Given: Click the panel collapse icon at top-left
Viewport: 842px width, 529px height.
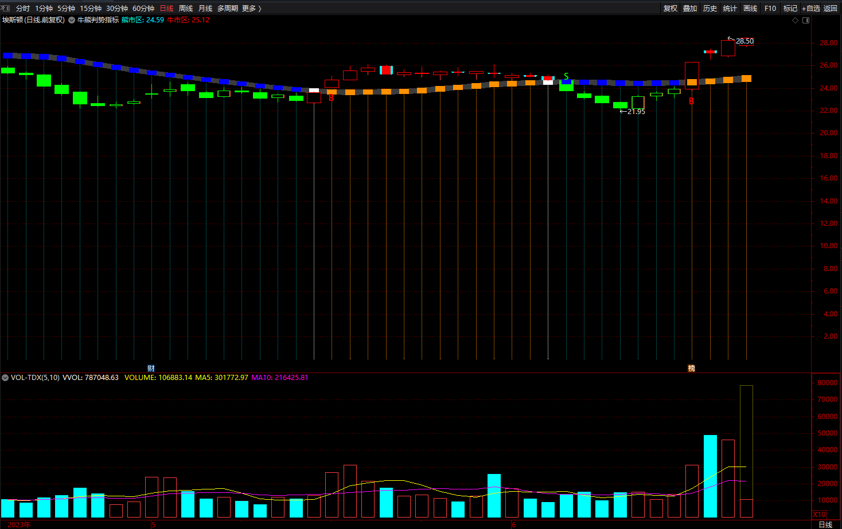Looking at the screenshot, I should pos(6,8).
